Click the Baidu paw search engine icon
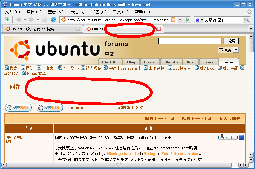Screen dimensions: 255x169 pyautogui.click(x=197, y=20)
